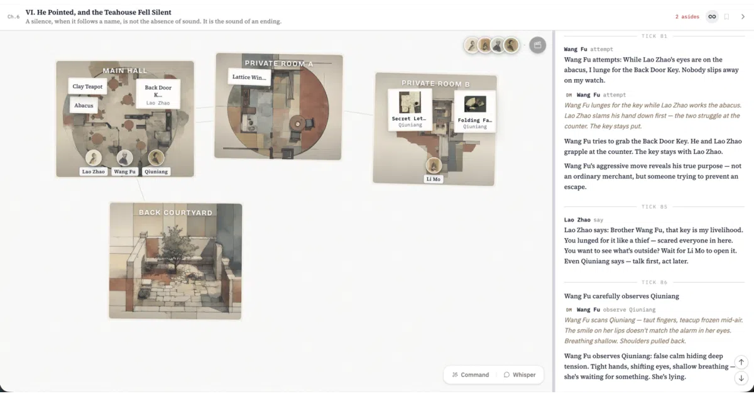This screenshot has height=396, width=754.
Task: Open the 2 asides link
Action: point(687,16)
